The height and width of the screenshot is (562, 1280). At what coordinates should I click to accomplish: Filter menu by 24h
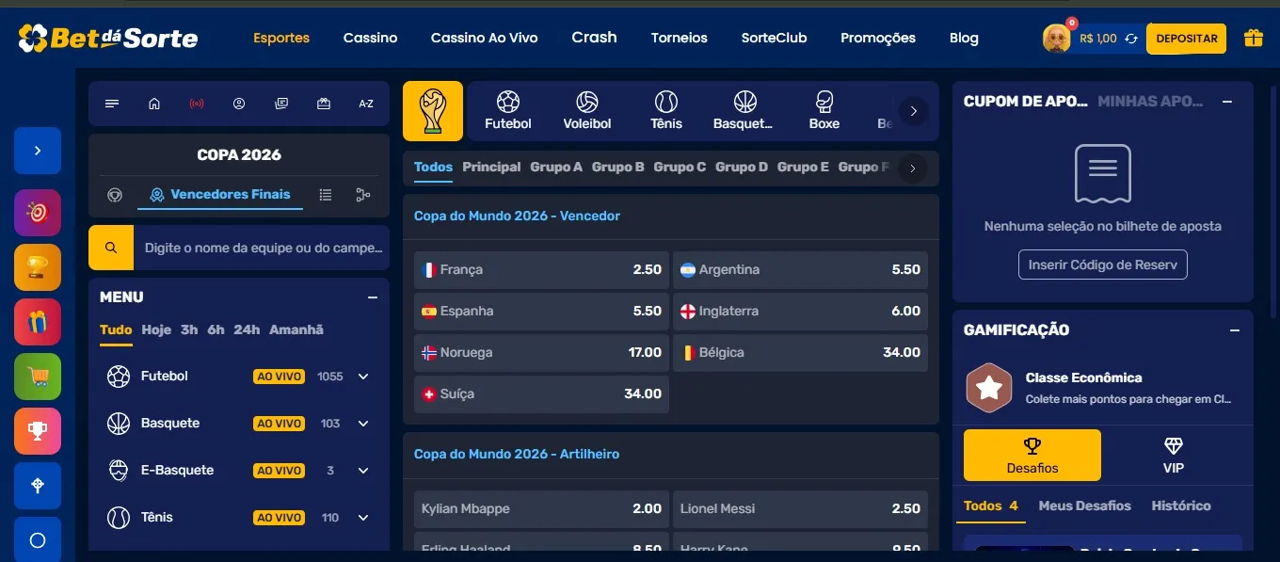pyautogui.click(x=247, y=329)
